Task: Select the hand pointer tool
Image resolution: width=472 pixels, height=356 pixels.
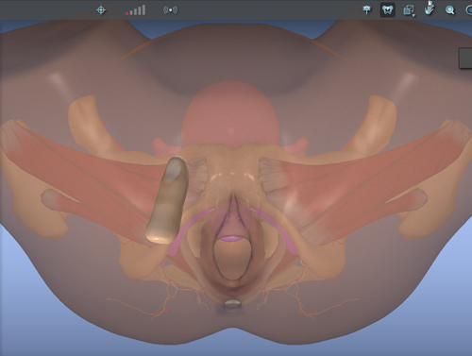Action: point(430,8)
